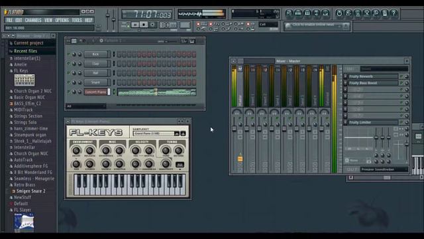This screenshot has width=424, height=239.
Task: Open the CHANNELS menu
Action: point(33,21)
